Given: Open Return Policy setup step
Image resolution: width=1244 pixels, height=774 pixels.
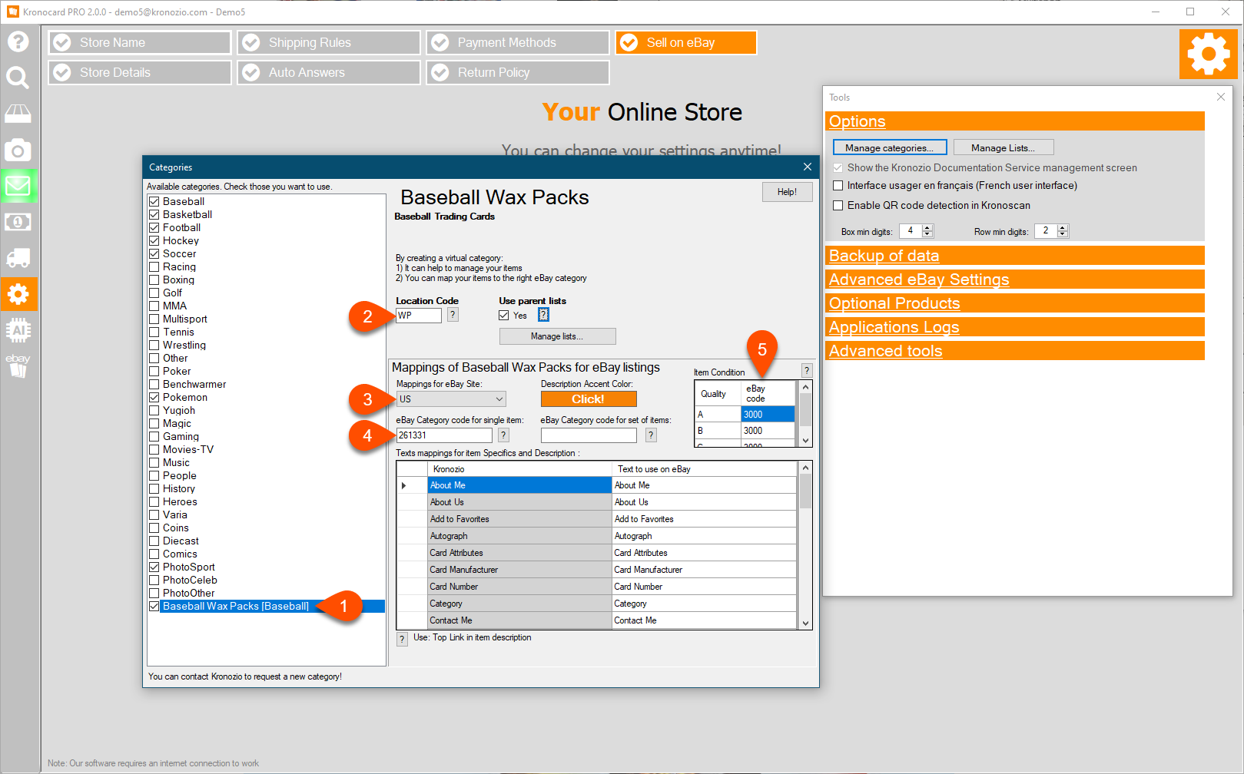Looking at the screenshot, I should click(518, 72).
